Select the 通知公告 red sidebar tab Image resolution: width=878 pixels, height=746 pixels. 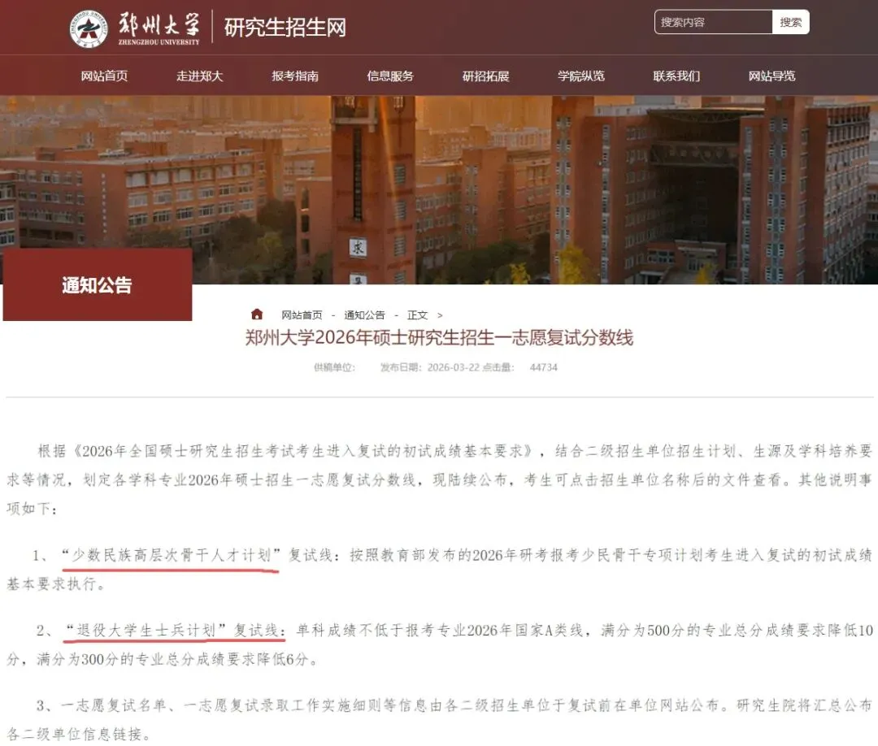pyautogui.click(x=98, y=285)
